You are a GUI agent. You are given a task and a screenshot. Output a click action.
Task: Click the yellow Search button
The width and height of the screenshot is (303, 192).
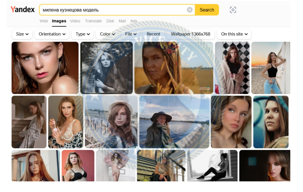pyautogui.click(x=207, y=10)
